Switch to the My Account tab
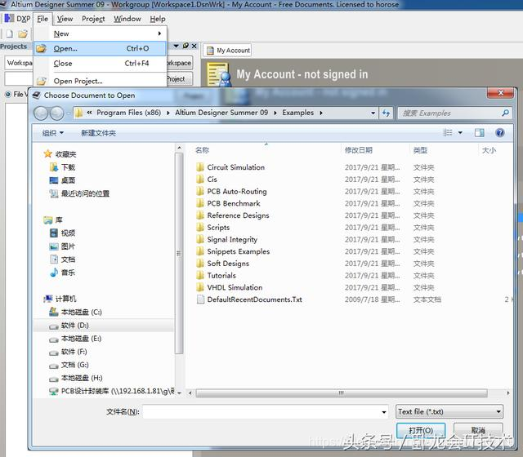 pyautogui.click(x=228, y=51)
